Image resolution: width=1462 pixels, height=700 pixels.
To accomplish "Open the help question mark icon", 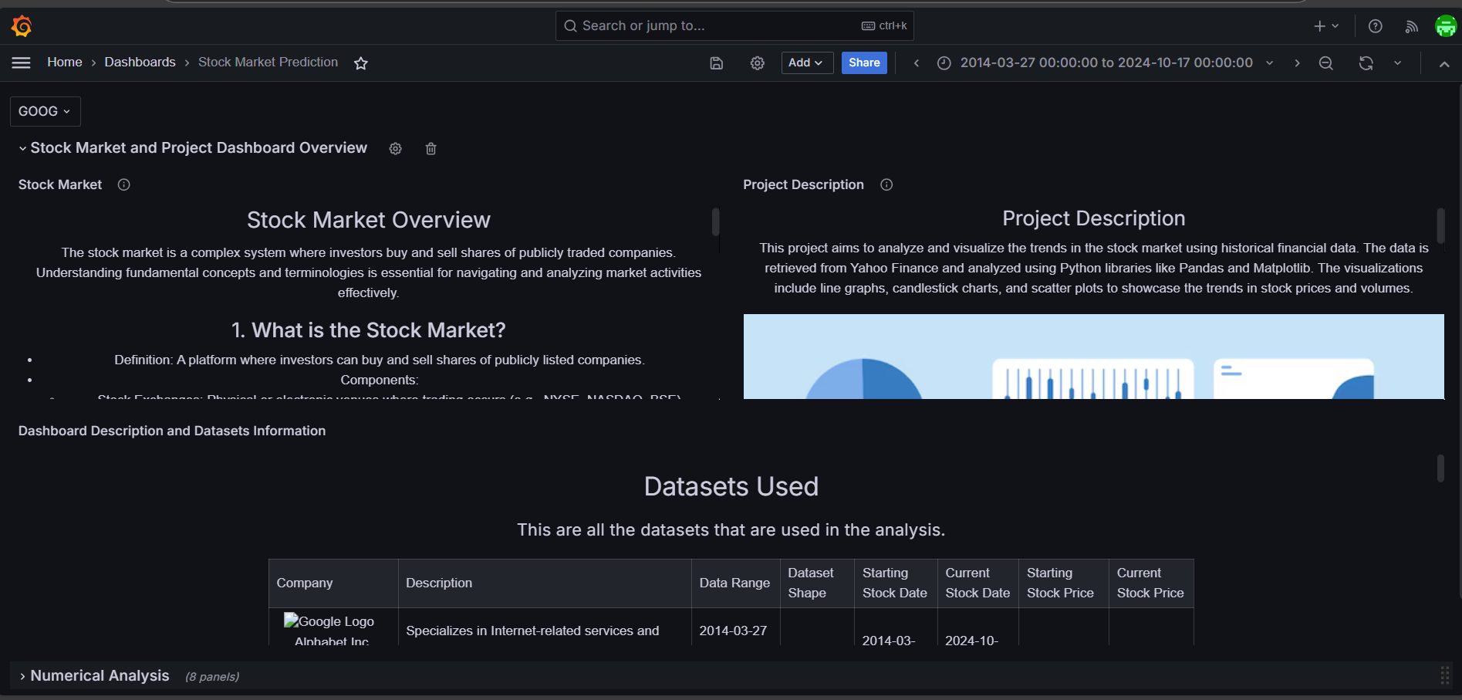I will coord(1375,26).
